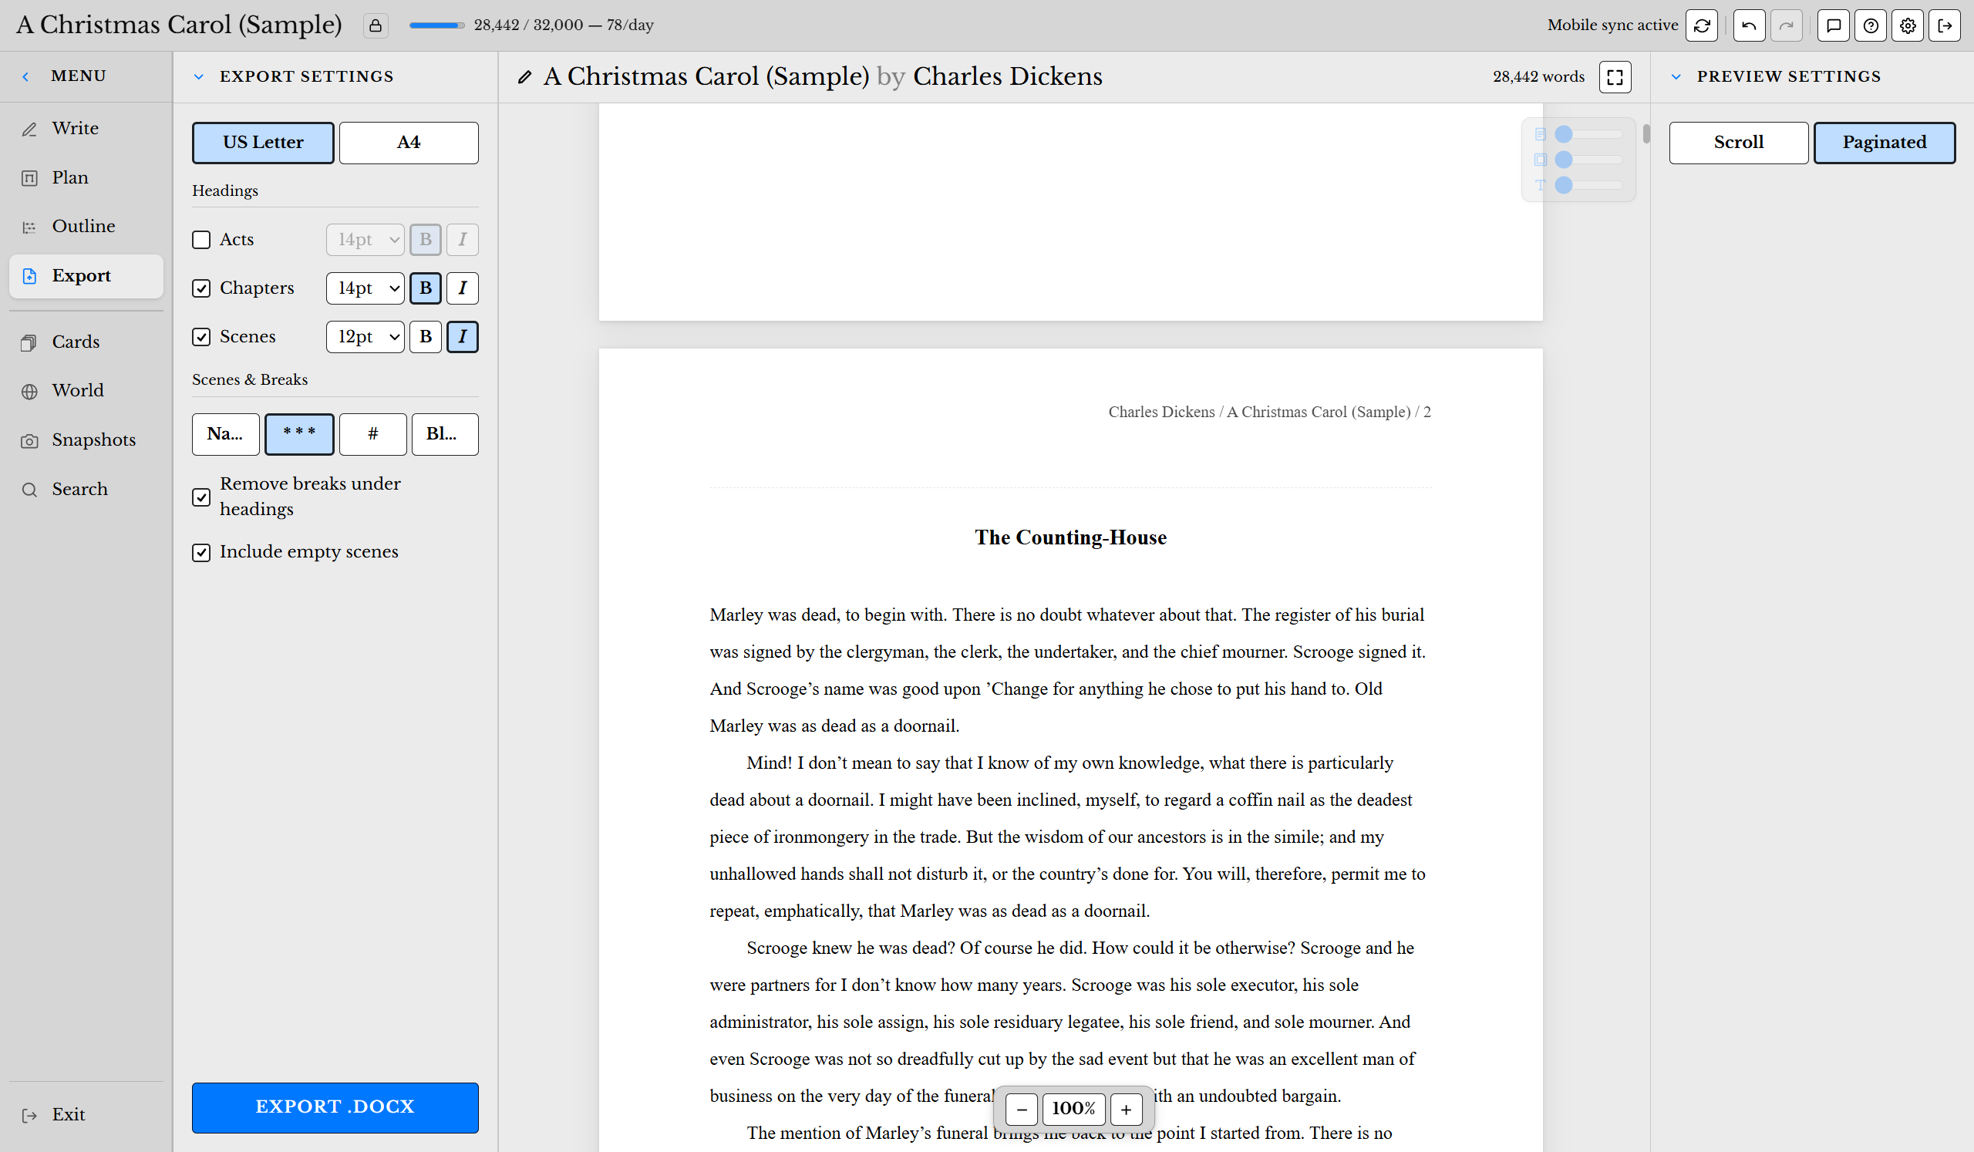Uncheck the Scenes heading checkbox
This screenshot has width=1974, height=1152.
201,337
